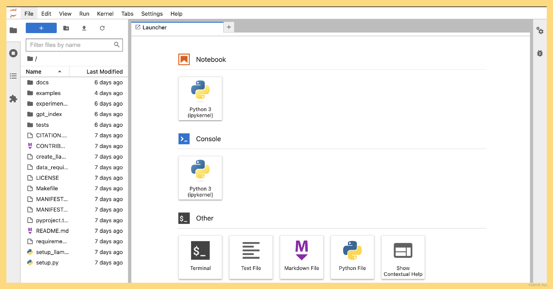Viewport: 553px width, 289px height.
Task: Click the Upload Files arrow icon
Action: click(84, 28)
